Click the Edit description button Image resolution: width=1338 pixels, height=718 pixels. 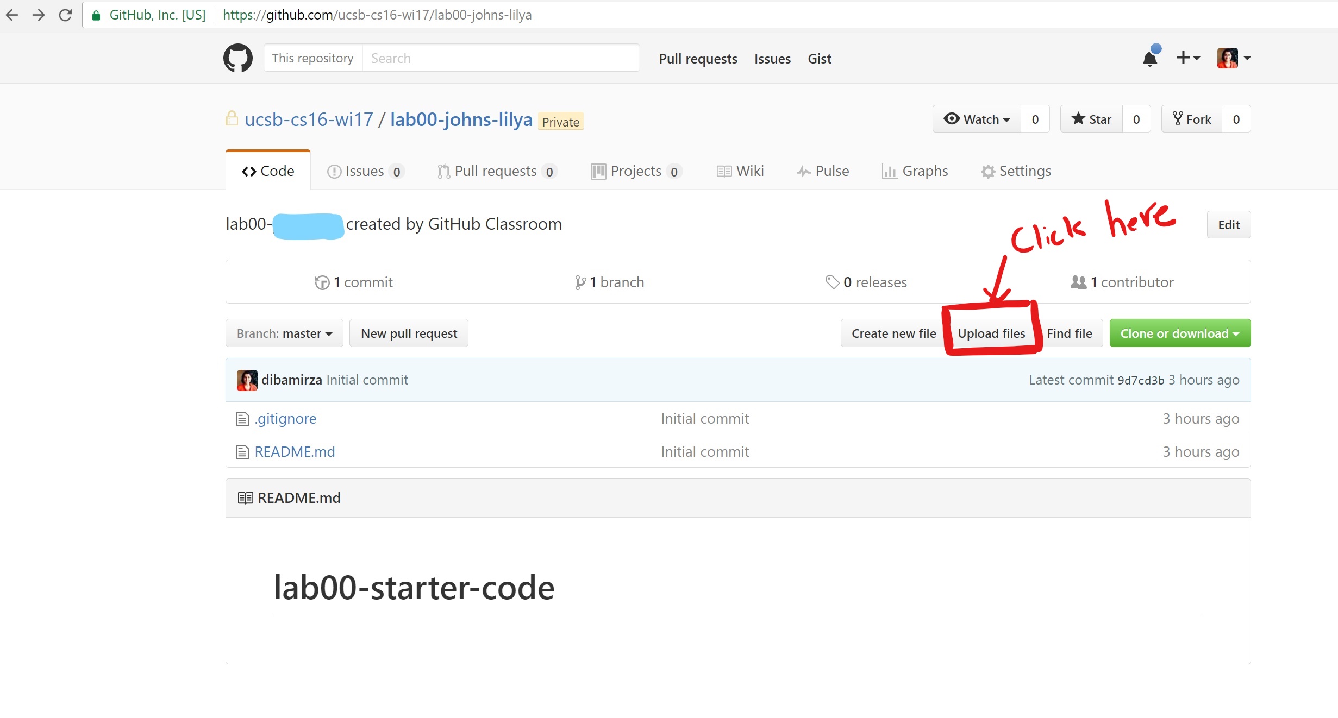[x=1229, y=225]
